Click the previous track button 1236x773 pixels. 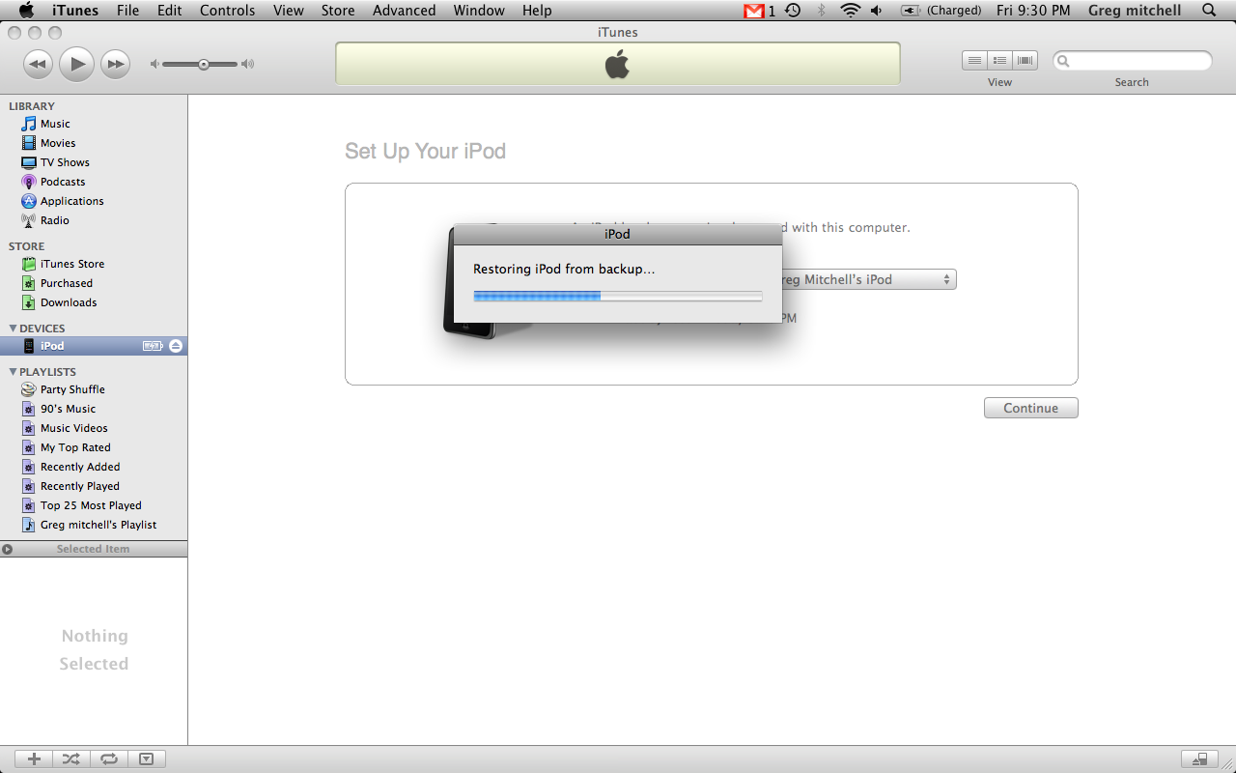[x=37, y=65]
